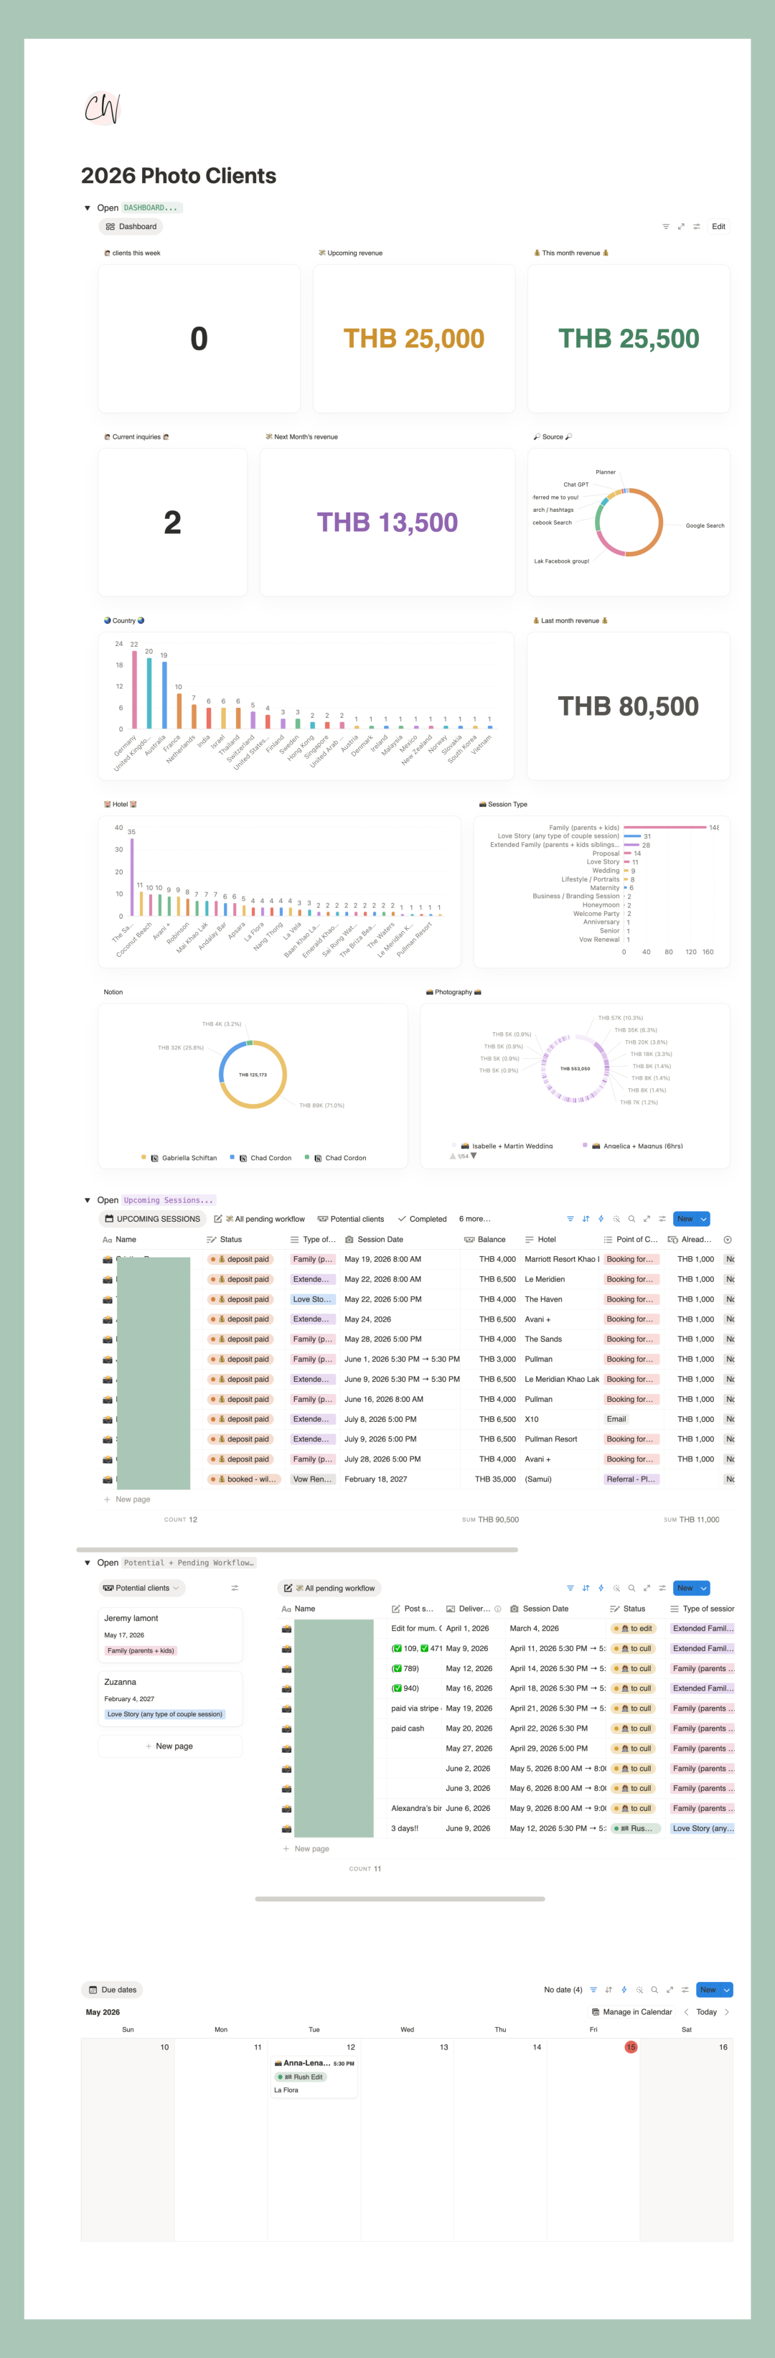Screen dimensions: 775x2358
Task: Click sort icon in pending workflow toolbar
Action: (x=586, y=1589)
